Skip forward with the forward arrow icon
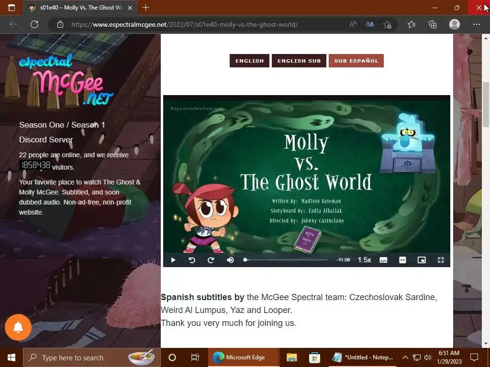The height and width of the screenshot is (367, 490). point(211,260)
